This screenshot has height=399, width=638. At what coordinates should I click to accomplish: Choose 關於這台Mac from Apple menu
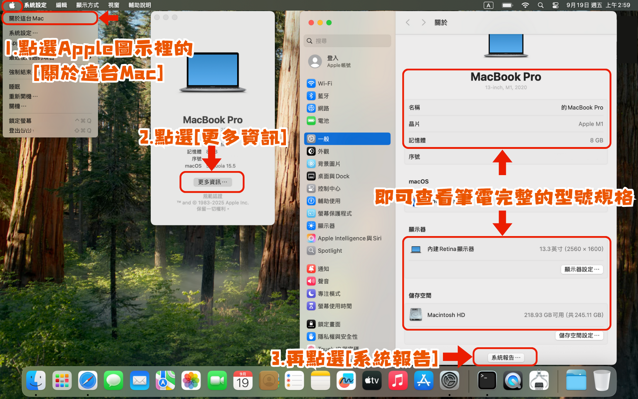[27, 18]
